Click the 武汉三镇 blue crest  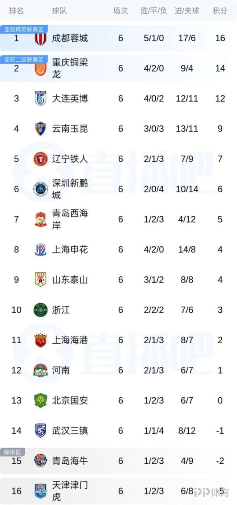(40, 431)
